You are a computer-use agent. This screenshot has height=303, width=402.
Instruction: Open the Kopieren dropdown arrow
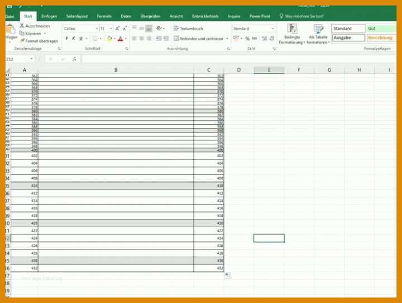tap(45, 33)
